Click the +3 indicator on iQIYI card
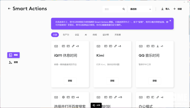This screenshot has height=108, width=190. (77, 46)
